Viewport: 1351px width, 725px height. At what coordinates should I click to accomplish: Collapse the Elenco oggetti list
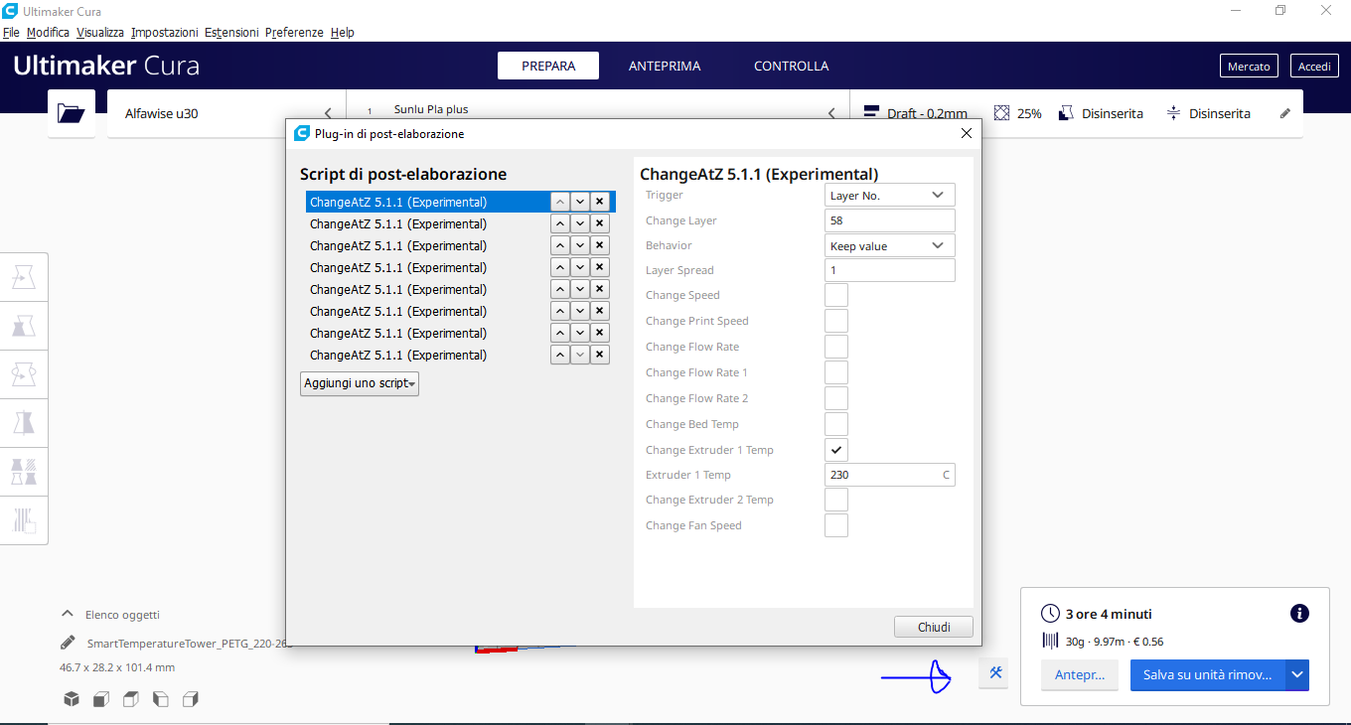(x=68, y=614)
